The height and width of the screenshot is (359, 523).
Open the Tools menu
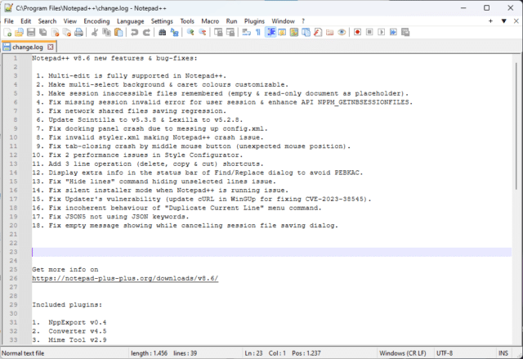coord(187,21)
